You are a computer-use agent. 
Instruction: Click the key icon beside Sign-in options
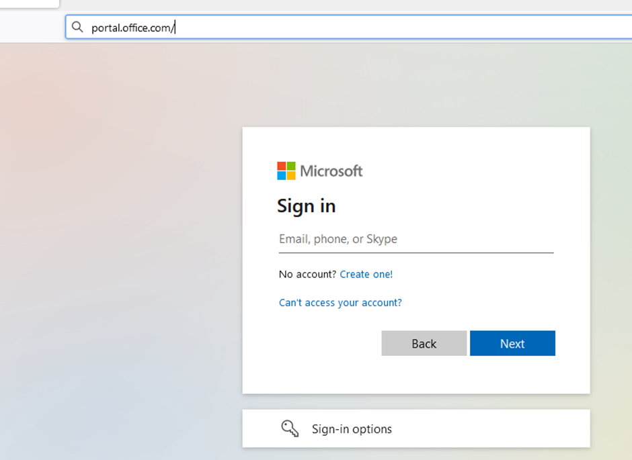click(290, 428)
